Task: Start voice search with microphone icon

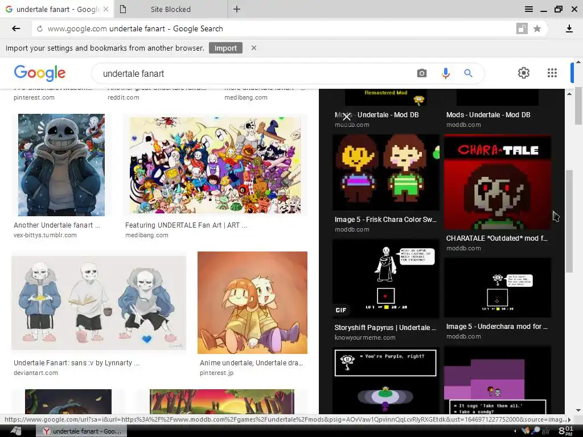Action: pyautogui.click(x=445, y=73)
